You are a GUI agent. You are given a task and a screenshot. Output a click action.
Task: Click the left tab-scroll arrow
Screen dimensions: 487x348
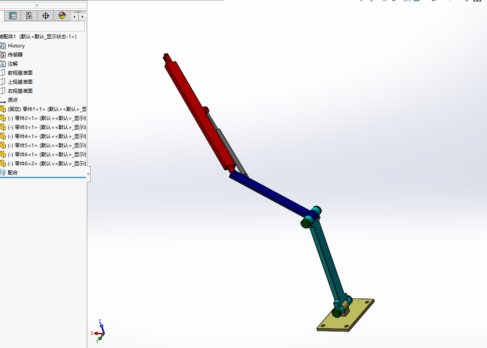(x=75, y=16)
